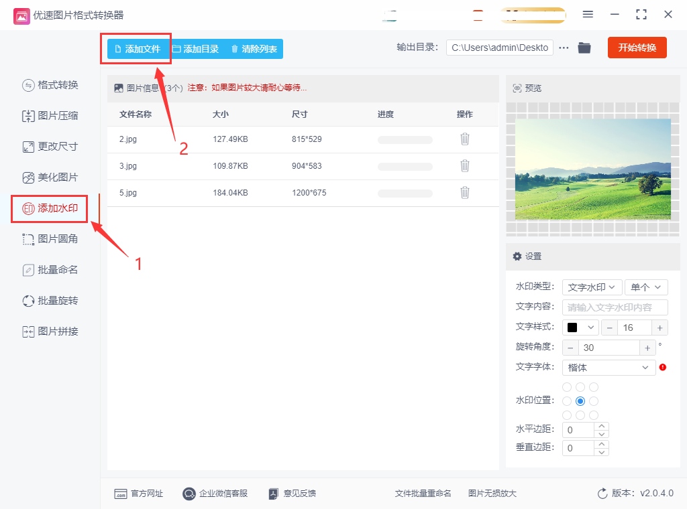Open the output folder icon

point(584,48)
